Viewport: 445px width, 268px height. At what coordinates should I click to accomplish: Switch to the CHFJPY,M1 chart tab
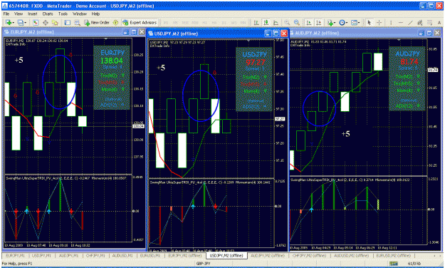click(95, 256)
